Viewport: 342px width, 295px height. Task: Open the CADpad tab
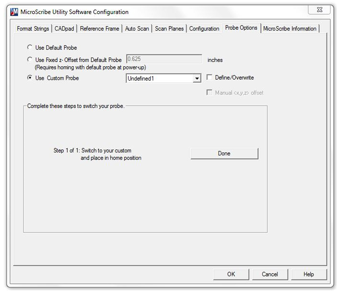click(x=64, y=29)
